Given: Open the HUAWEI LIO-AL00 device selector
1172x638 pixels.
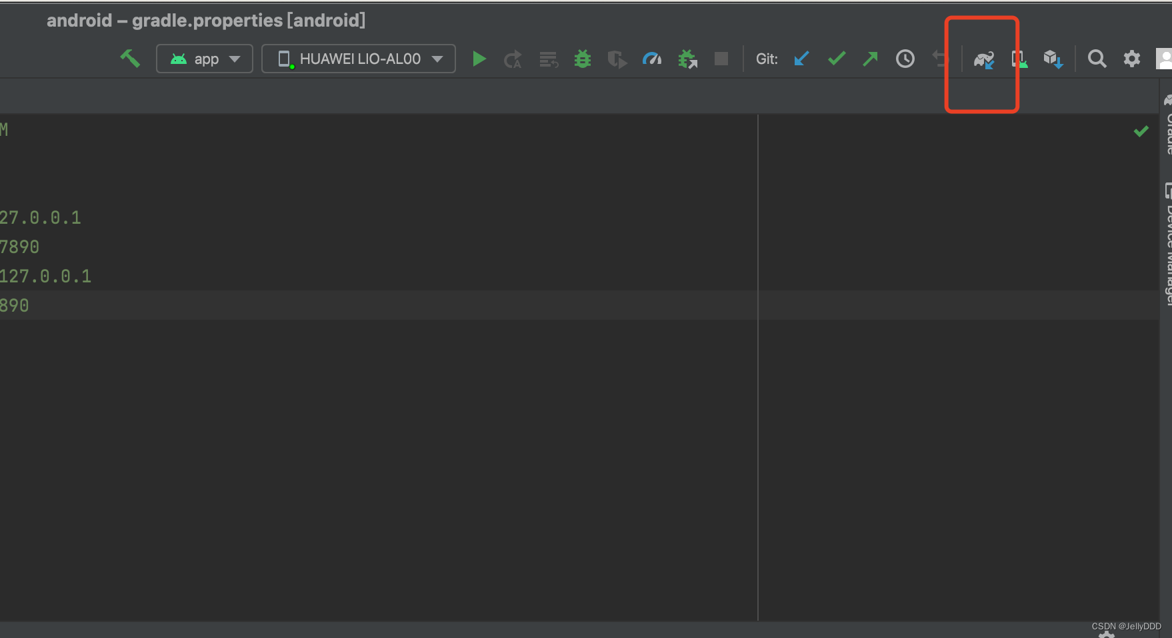Looking at the screenshot, I should pos(359,59).
